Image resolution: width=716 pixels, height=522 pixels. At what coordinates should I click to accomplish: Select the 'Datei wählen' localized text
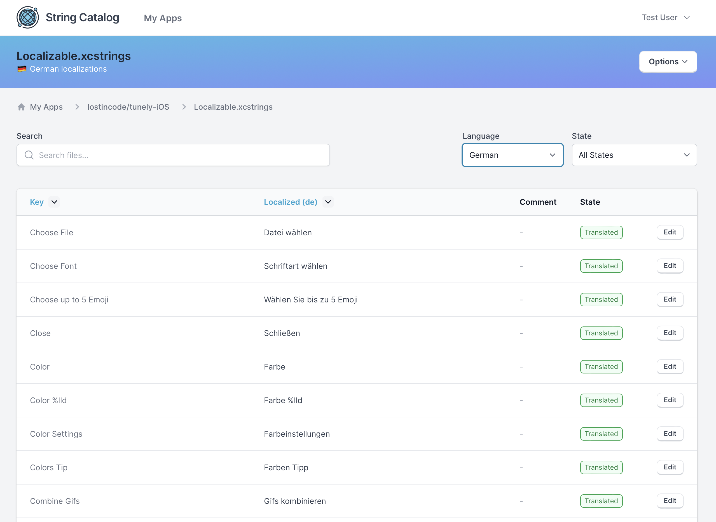(x=288, y=232)
